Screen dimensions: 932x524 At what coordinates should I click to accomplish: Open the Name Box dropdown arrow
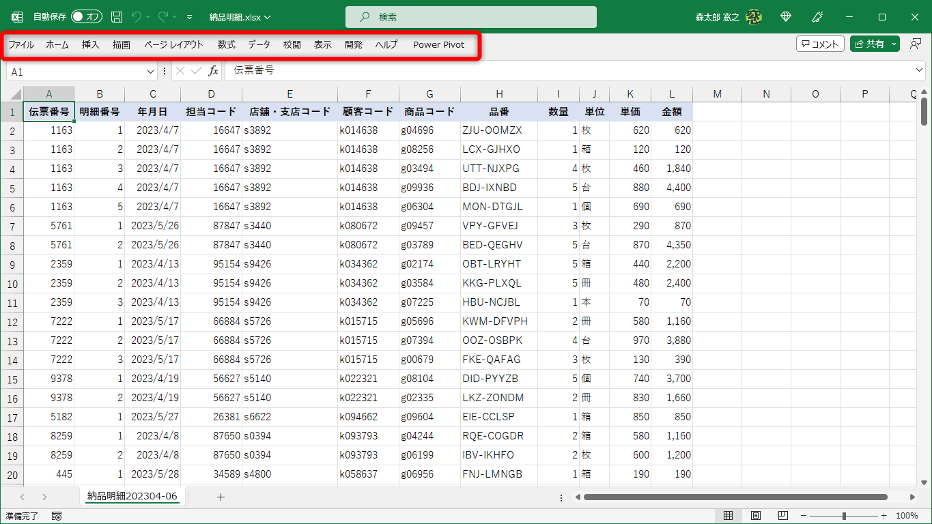tap(150, 71)
